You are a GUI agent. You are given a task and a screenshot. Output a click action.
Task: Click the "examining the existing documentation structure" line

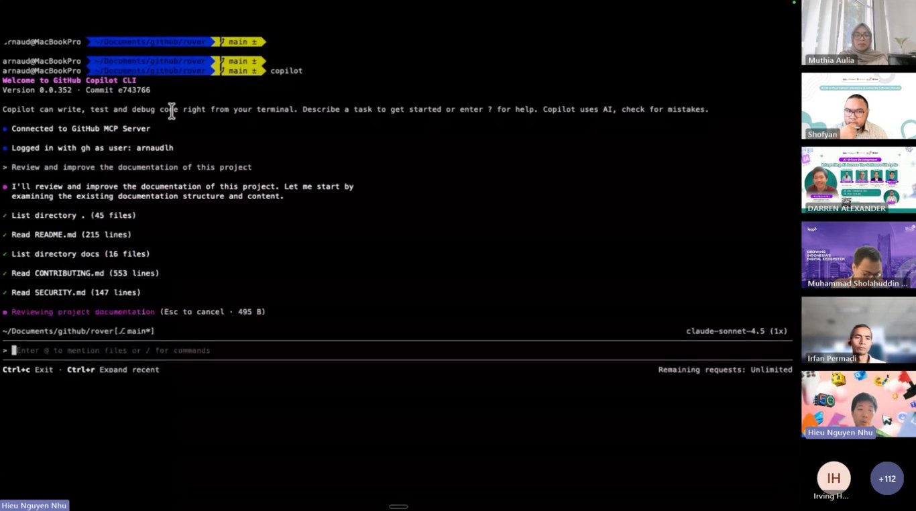click(148, 196)
